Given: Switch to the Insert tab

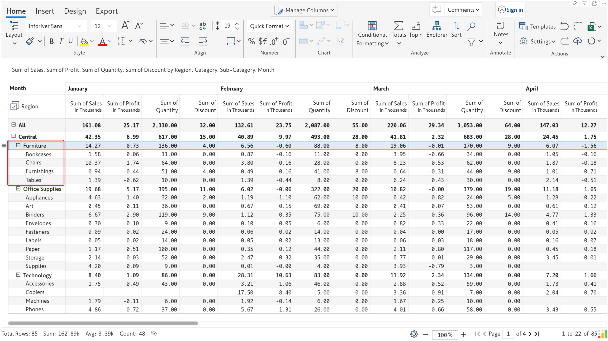Looking at the screenshot, I should pyautogui.click(x=45, y=11).
